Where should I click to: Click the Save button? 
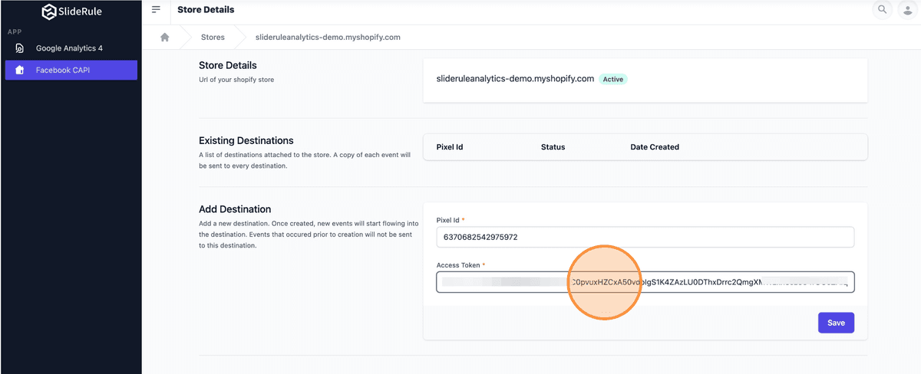tap(836, 323)
